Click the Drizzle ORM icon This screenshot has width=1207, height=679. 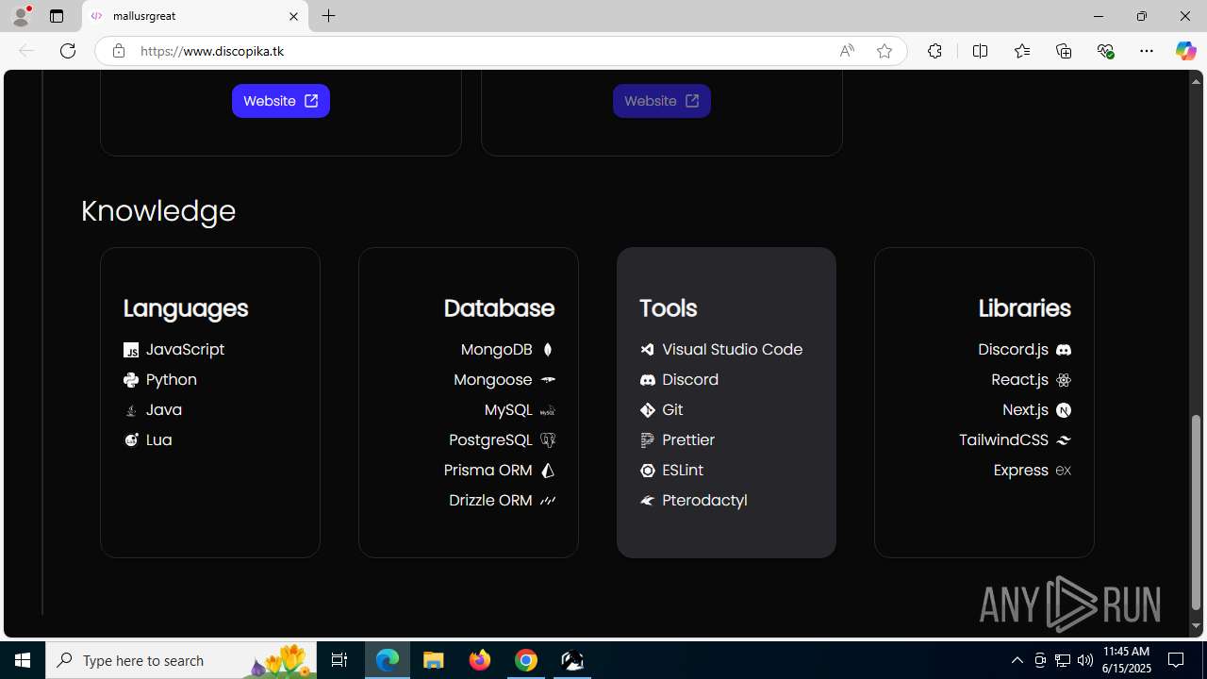coord(548,501)
